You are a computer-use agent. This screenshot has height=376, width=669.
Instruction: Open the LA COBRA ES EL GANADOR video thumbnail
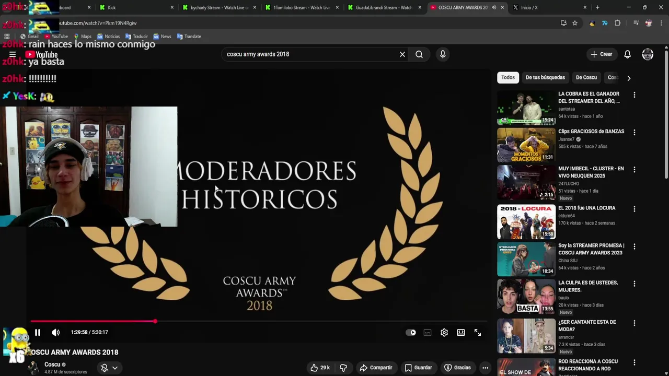tap(526, 108)
